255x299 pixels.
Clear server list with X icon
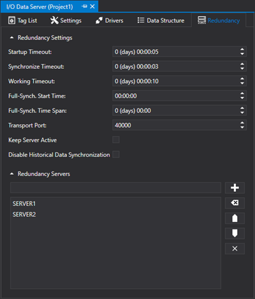tap(235, 249)
